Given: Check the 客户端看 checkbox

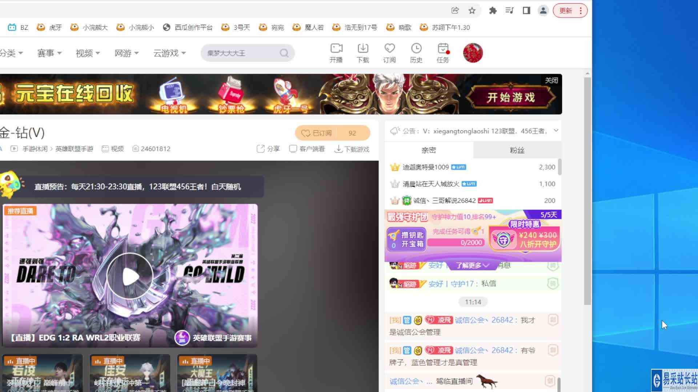Looking at the screenshot, I should pos(293,149).
